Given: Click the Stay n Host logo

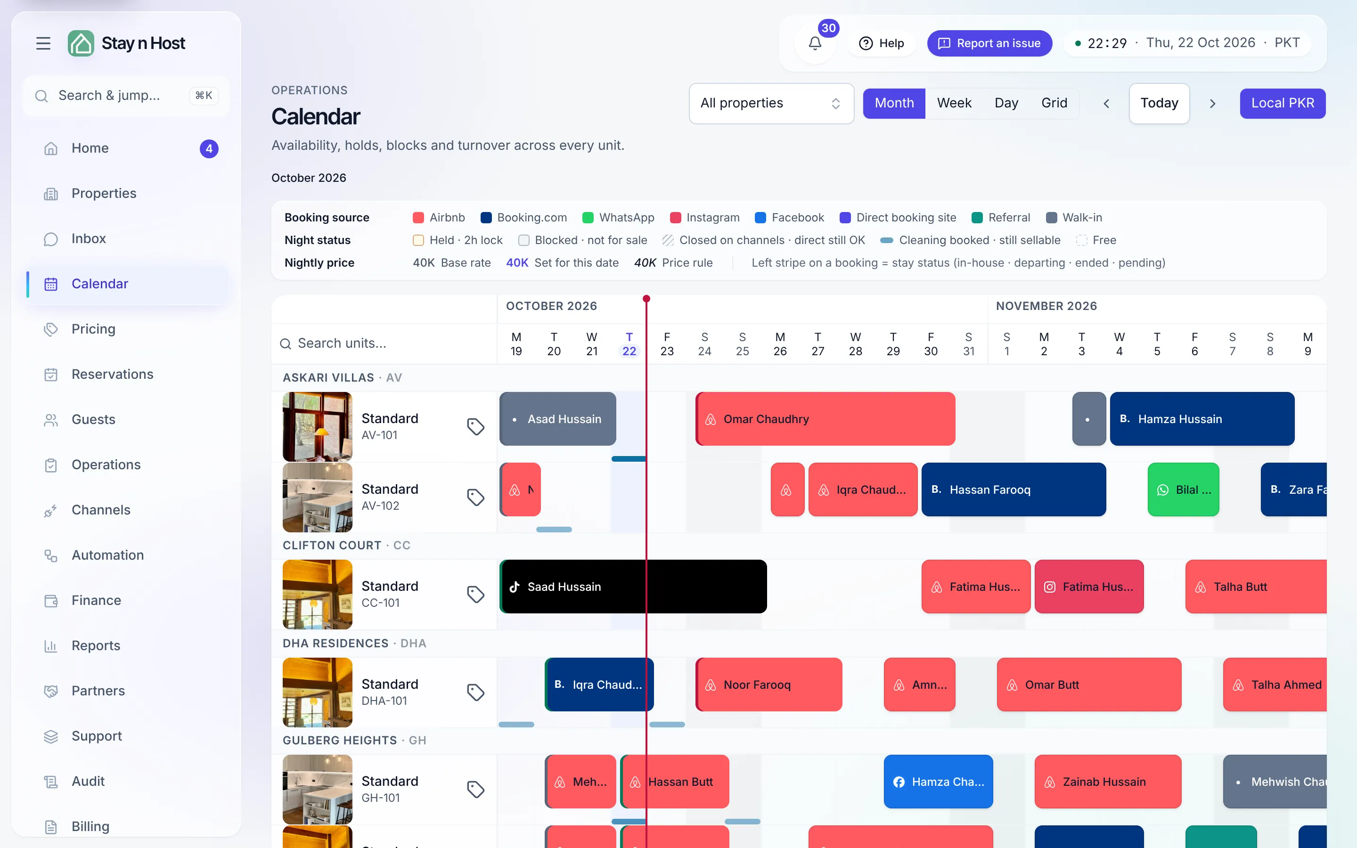Looking at the screenshot, I should pos(127,43).
